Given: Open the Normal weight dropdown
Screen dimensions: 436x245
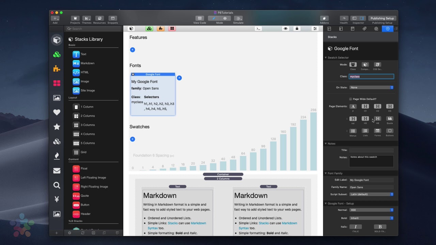Looking at the screenshot, I should pyautogui.click(x=371, y=210).
